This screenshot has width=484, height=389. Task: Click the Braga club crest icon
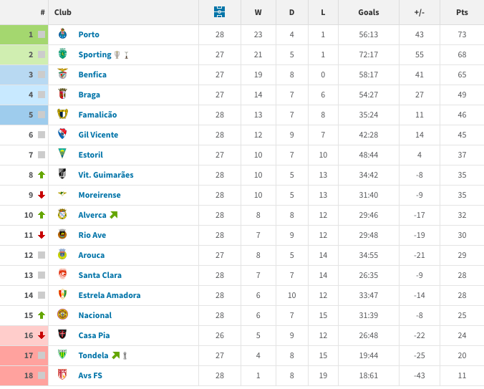pyautogui.click(x=62, y=95)
